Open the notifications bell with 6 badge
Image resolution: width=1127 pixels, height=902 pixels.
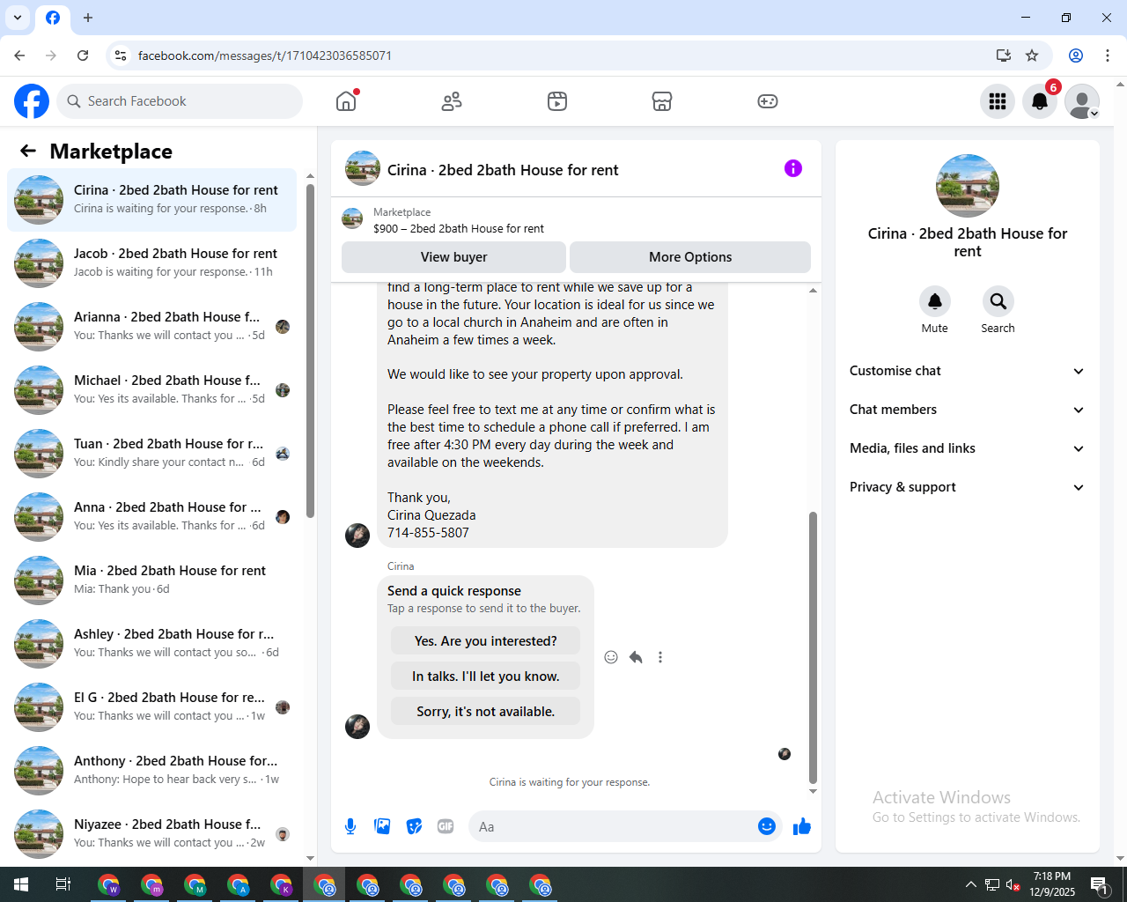(x=1040, y=101)
